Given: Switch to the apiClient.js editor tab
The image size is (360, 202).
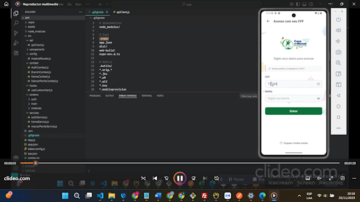Looking at the screenshot, I should 121,12.
